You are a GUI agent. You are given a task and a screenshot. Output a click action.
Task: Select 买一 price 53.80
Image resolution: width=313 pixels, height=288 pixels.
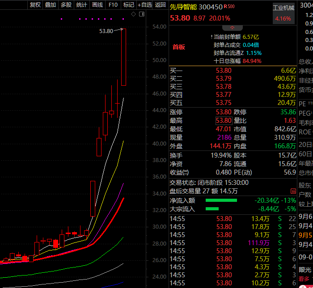coord(224,71)
